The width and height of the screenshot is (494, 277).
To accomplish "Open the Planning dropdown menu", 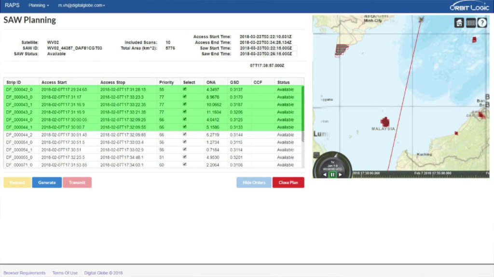I will pyautogui.click(x=39, y=5).
